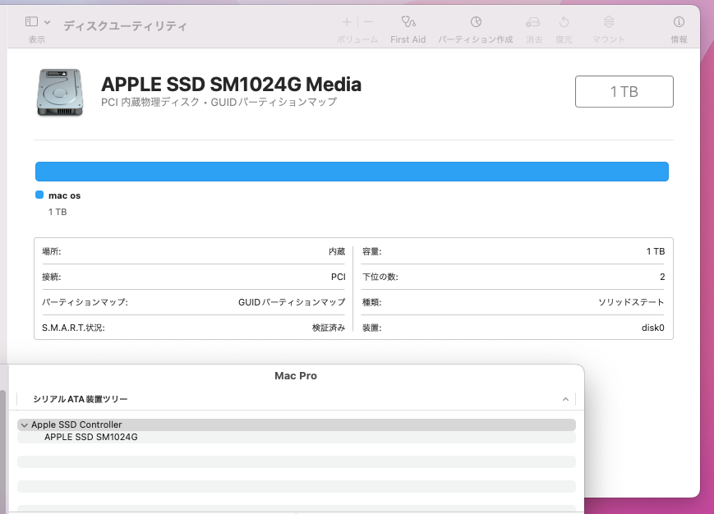Run First Aid stethoscope icon

tap(408, 21)
